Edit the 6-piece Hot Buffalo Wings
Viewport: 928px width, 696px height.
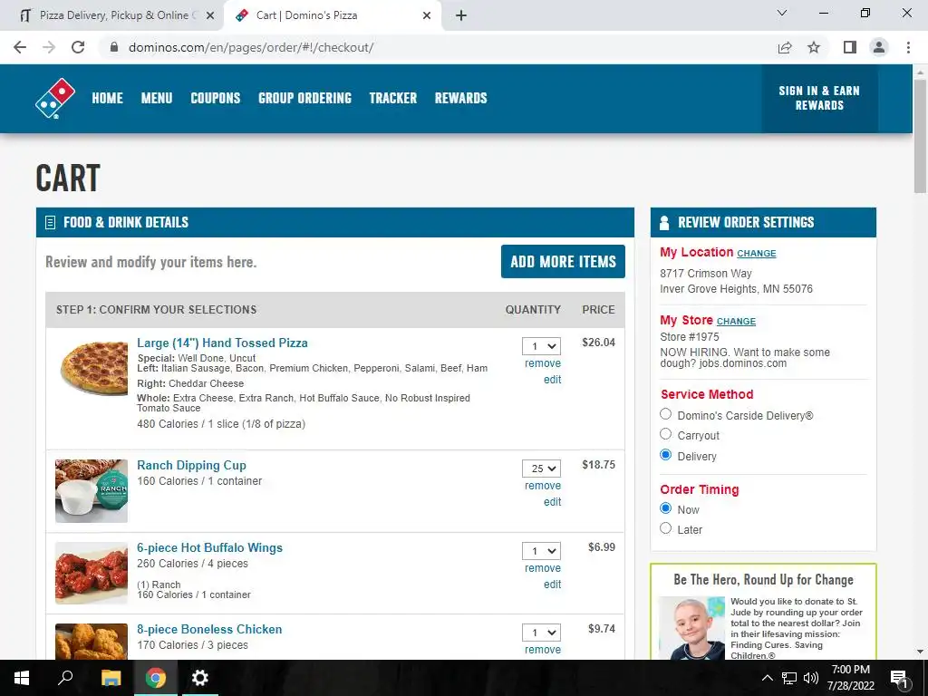coord(552,585)
